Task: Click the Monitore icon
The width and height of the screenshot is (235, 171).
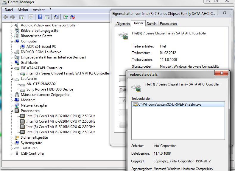Action: click(x=17, y=100)
